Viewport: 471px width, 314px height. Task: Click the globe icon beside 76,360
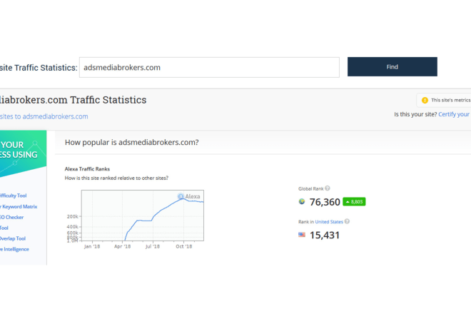[x=302, y=202]
